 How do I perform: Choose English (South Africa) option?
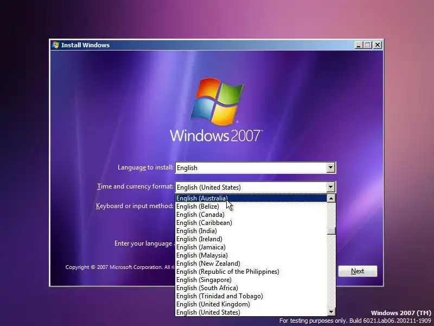click(x=251, y=288)
